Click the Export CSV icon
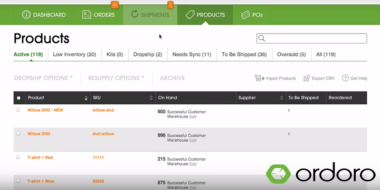The height and width of the screenshot is (190, 380). click(307, 78)
